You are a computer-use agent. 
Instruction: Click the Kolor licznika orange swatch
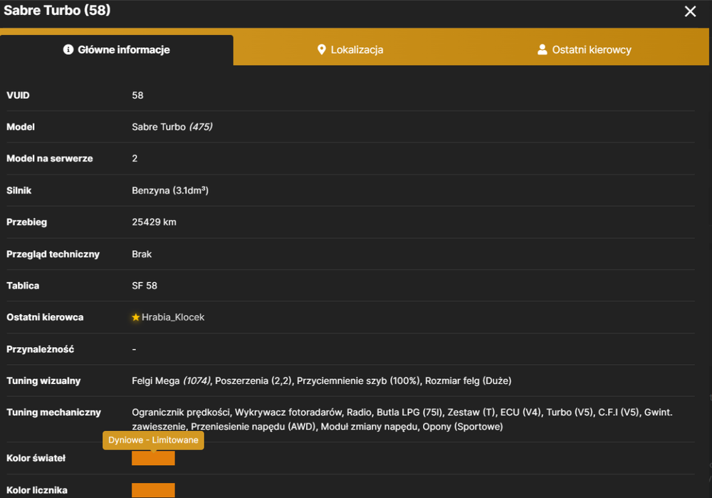tap(153, 490)
